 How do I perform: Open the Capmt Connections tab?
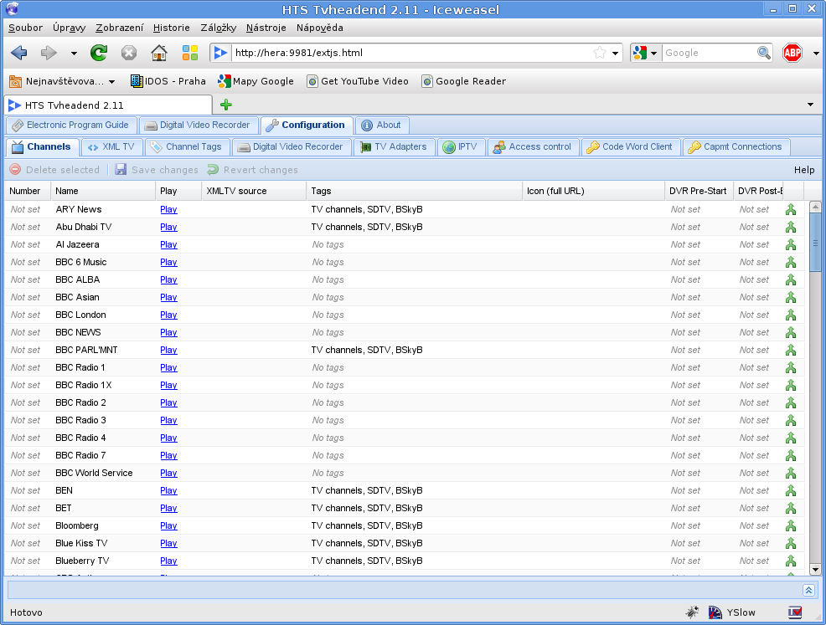pos(736,146)
